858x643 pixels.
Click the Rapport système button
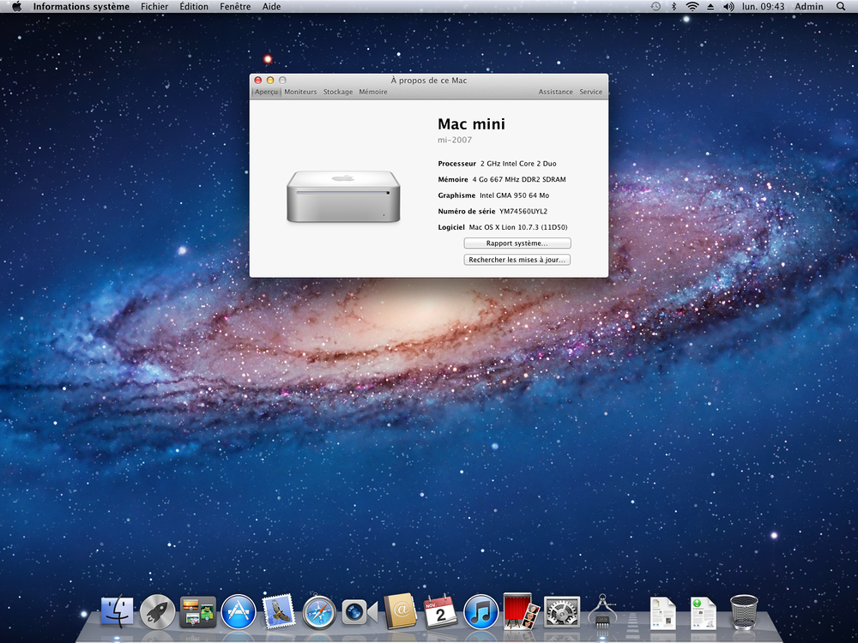pos(517,243)
